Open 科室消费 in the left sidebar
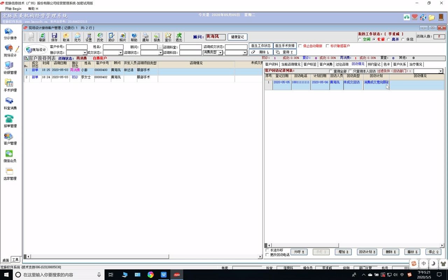This screenshot has width=448, height=280. click(x=10, y=104)
